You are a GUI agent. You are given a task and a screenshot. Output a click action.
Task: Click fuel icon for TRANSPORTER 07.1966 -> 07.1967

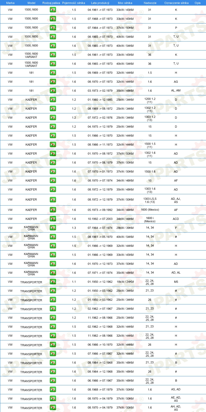(53, 354)
